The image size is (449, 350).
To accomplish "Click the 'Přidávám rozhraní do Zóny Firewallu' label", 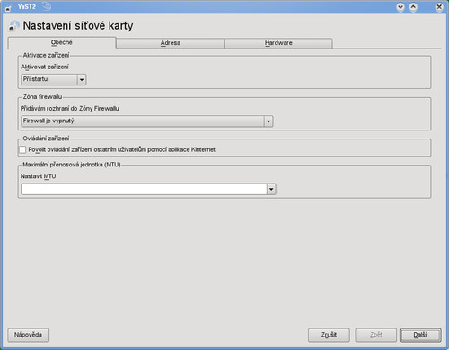I will [x=70, y=109].
